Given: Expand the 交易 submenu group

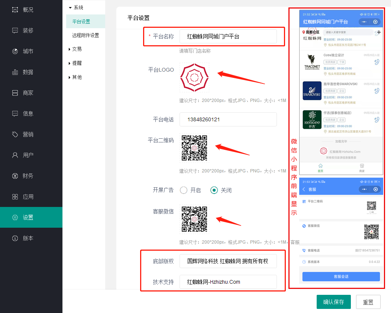Looking at the screenshot, I should [x=75, y=49].
